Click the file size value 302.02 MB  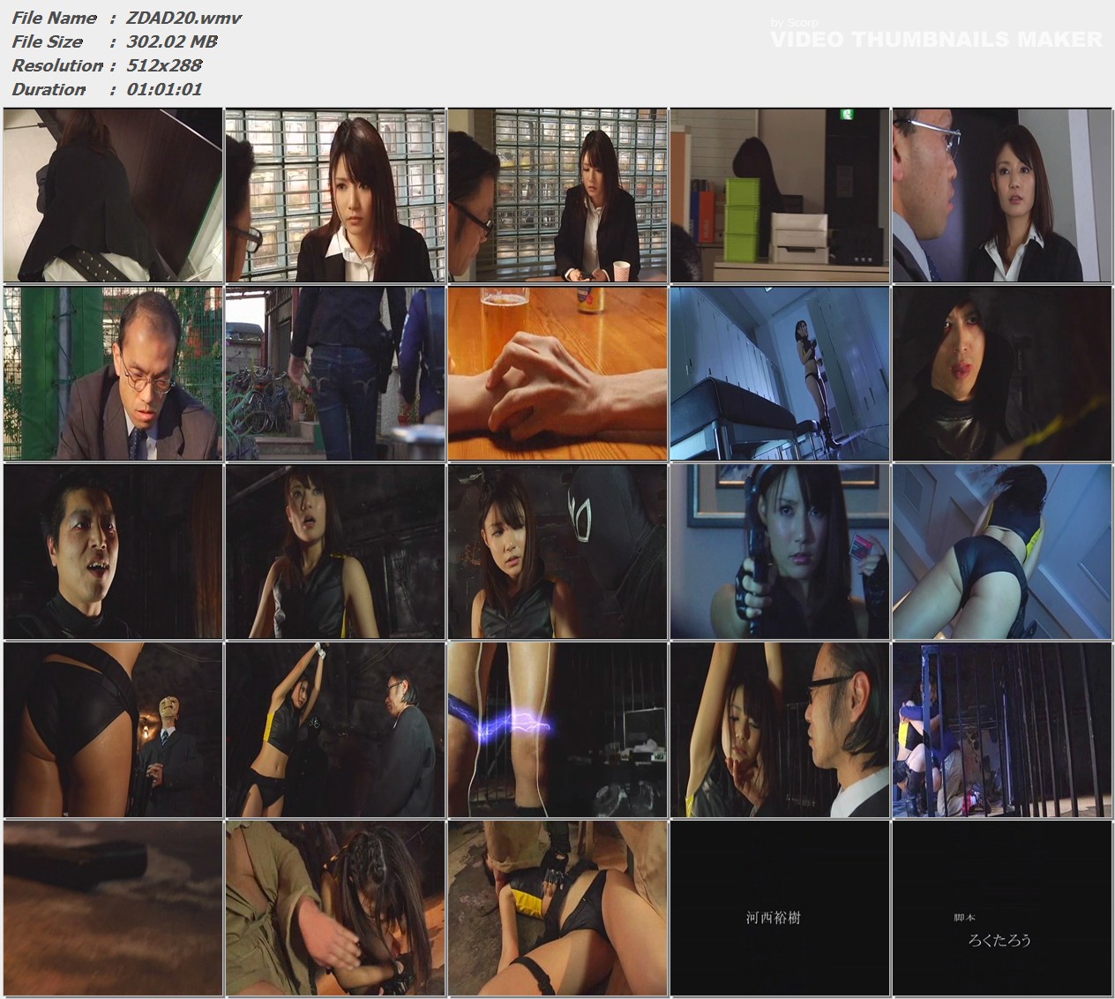pyautogui.click(x=172, y=41)
